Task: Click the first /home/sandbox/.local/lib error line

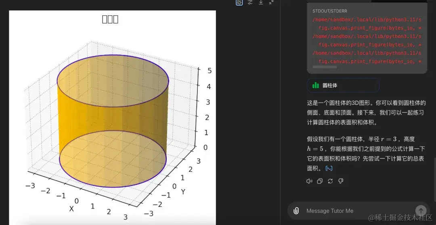Action: [367, 20]
